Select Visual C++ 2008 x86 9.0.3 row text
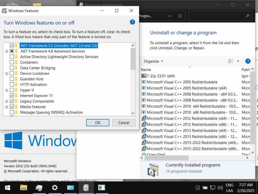This screenshot has width=258, height=194. 192,100
